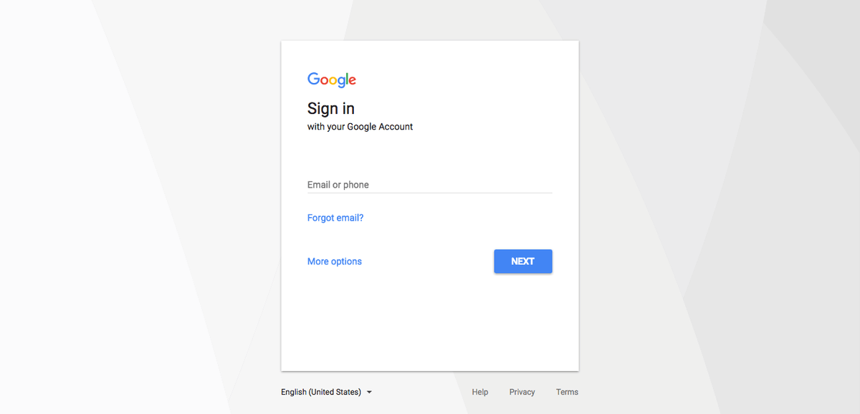Click the empty white area below the NEXT button
Viewport: 860px width, 414px height.
[430, 322]
